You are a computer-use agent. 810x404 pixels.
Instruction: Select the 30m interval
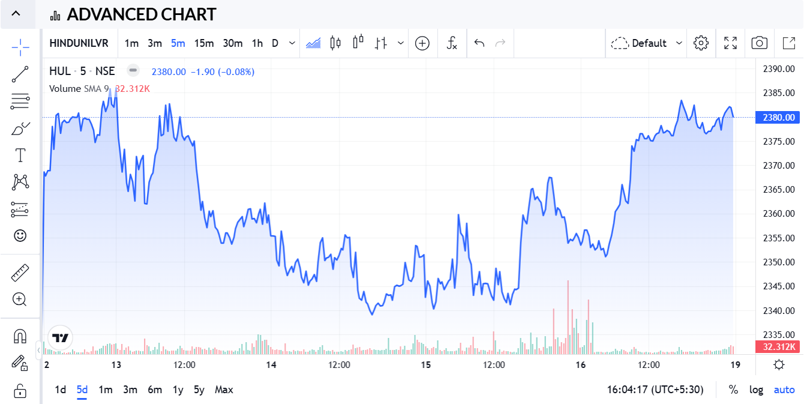pos(233,43)
